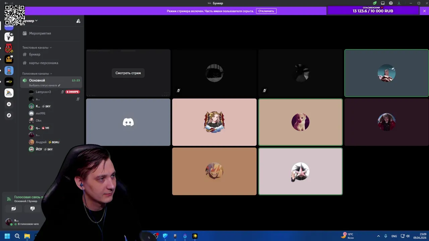429x241 pixels.
Task: Open the Discord help question-mark icon
Action: click(391, 3)
